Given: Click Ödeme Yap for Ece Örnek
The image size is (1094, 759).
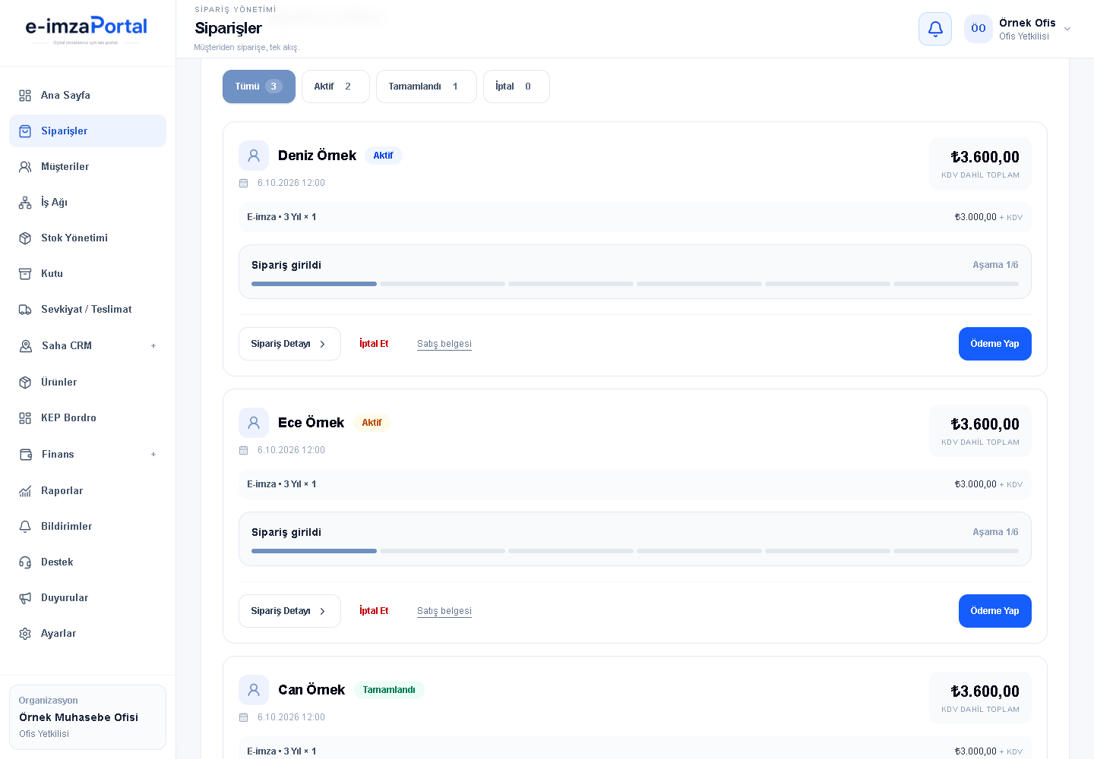Looking at the screenshot, I should (995, 611).
